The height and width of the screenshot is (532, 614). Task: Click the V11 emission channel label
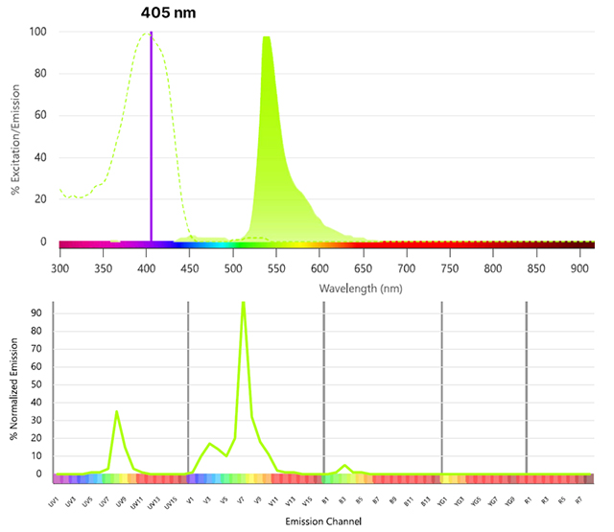(273, 501)
